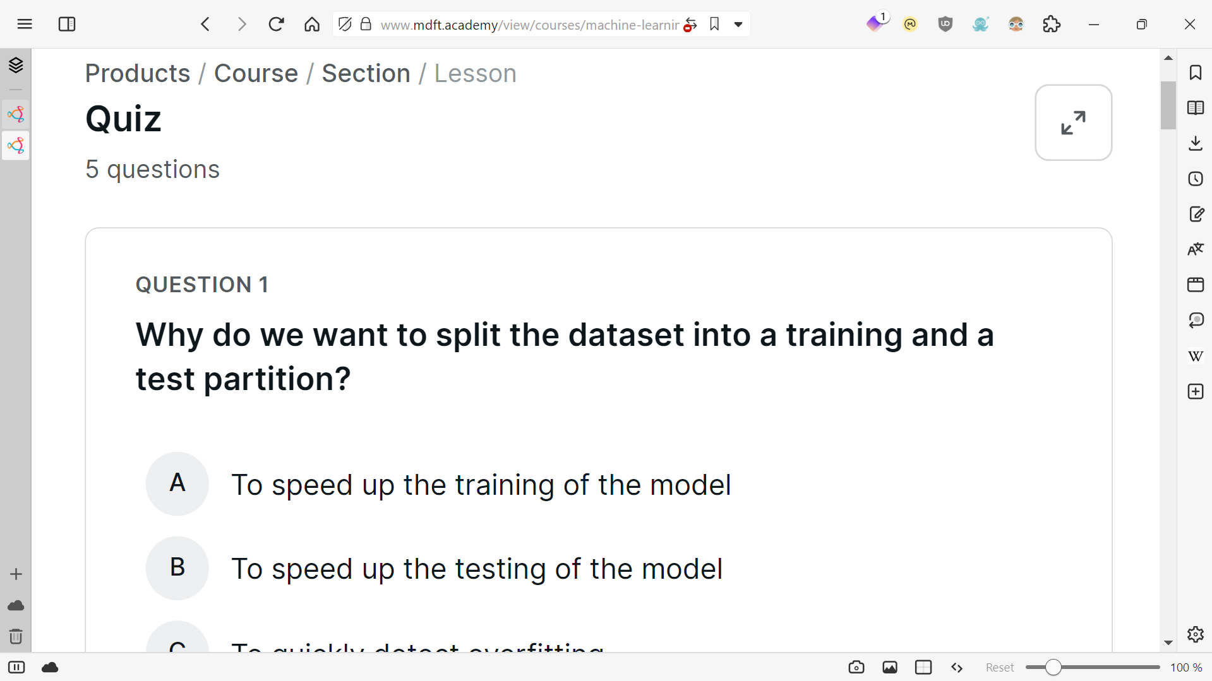Screen dimensions: 1212x681
Task: Click the fullscreen expand arrows button
Action: click(1073, 122)
